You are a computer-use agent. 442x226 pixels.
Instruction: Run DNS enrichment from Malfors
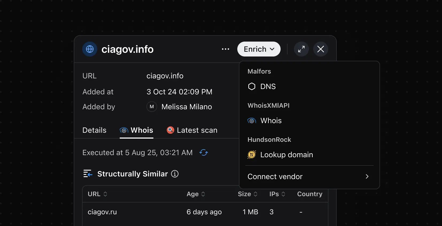point(268,86)
